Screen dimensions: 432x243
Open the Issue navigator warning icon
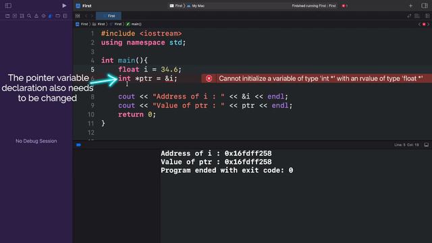[x=36, y=16]
